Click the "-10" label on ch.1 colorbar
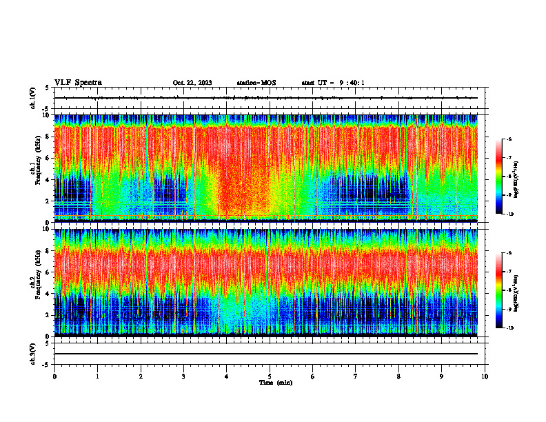The height and width of the screenshot is (422, 546). pyautogui.click(x=510, y=214)
